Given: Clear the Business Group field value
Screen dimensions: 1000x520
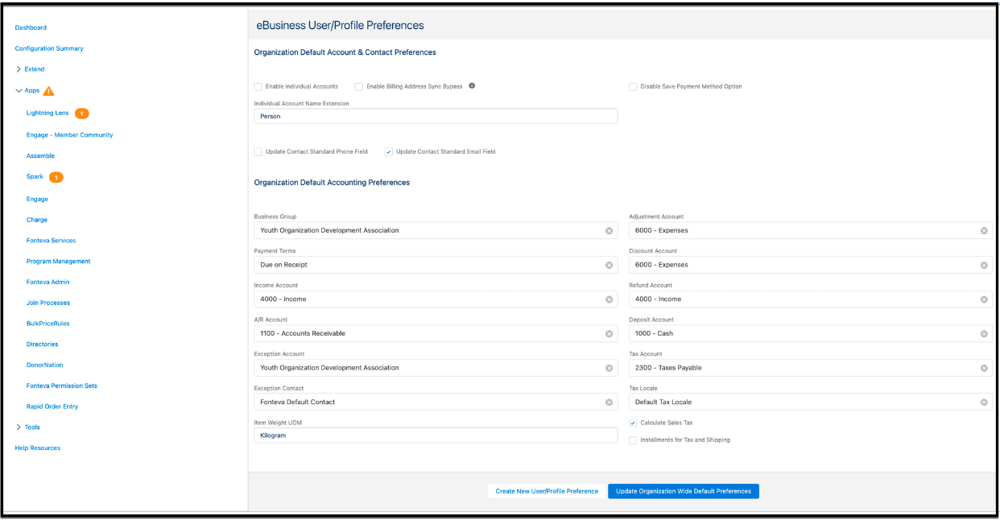Looking at the screenshot, I should 609,231.
